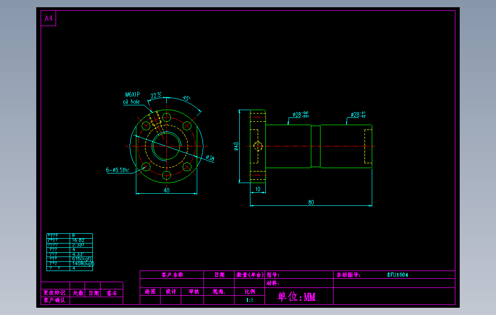496x315 pixels.
Task: Select the 客户名称 header cell
Action: pos(173,275)
